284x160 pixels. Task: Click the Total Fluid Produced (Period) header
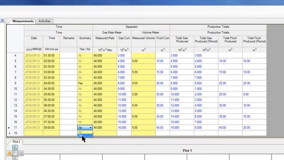[x=254, y=41]
